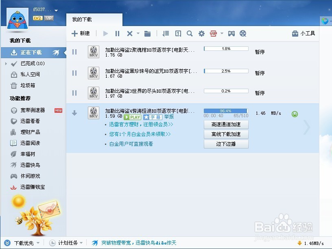
Task: Click the 高速通道加速 button
Action: [226, 124]
